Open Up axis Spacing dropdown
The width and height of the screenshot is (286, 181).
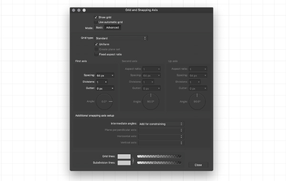[x=198, y=75]
